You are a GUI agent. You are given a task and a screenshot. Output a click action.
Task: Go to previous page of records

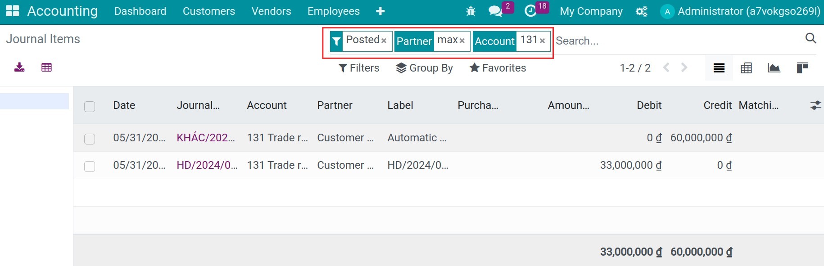(x=666, y=68)
